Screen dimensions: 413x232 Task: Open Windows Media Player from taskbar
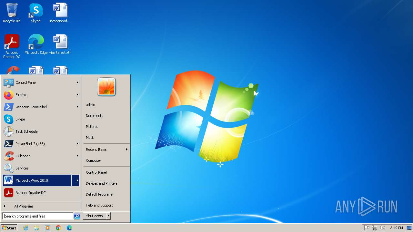pyautogui.click(x=47, y=228)
